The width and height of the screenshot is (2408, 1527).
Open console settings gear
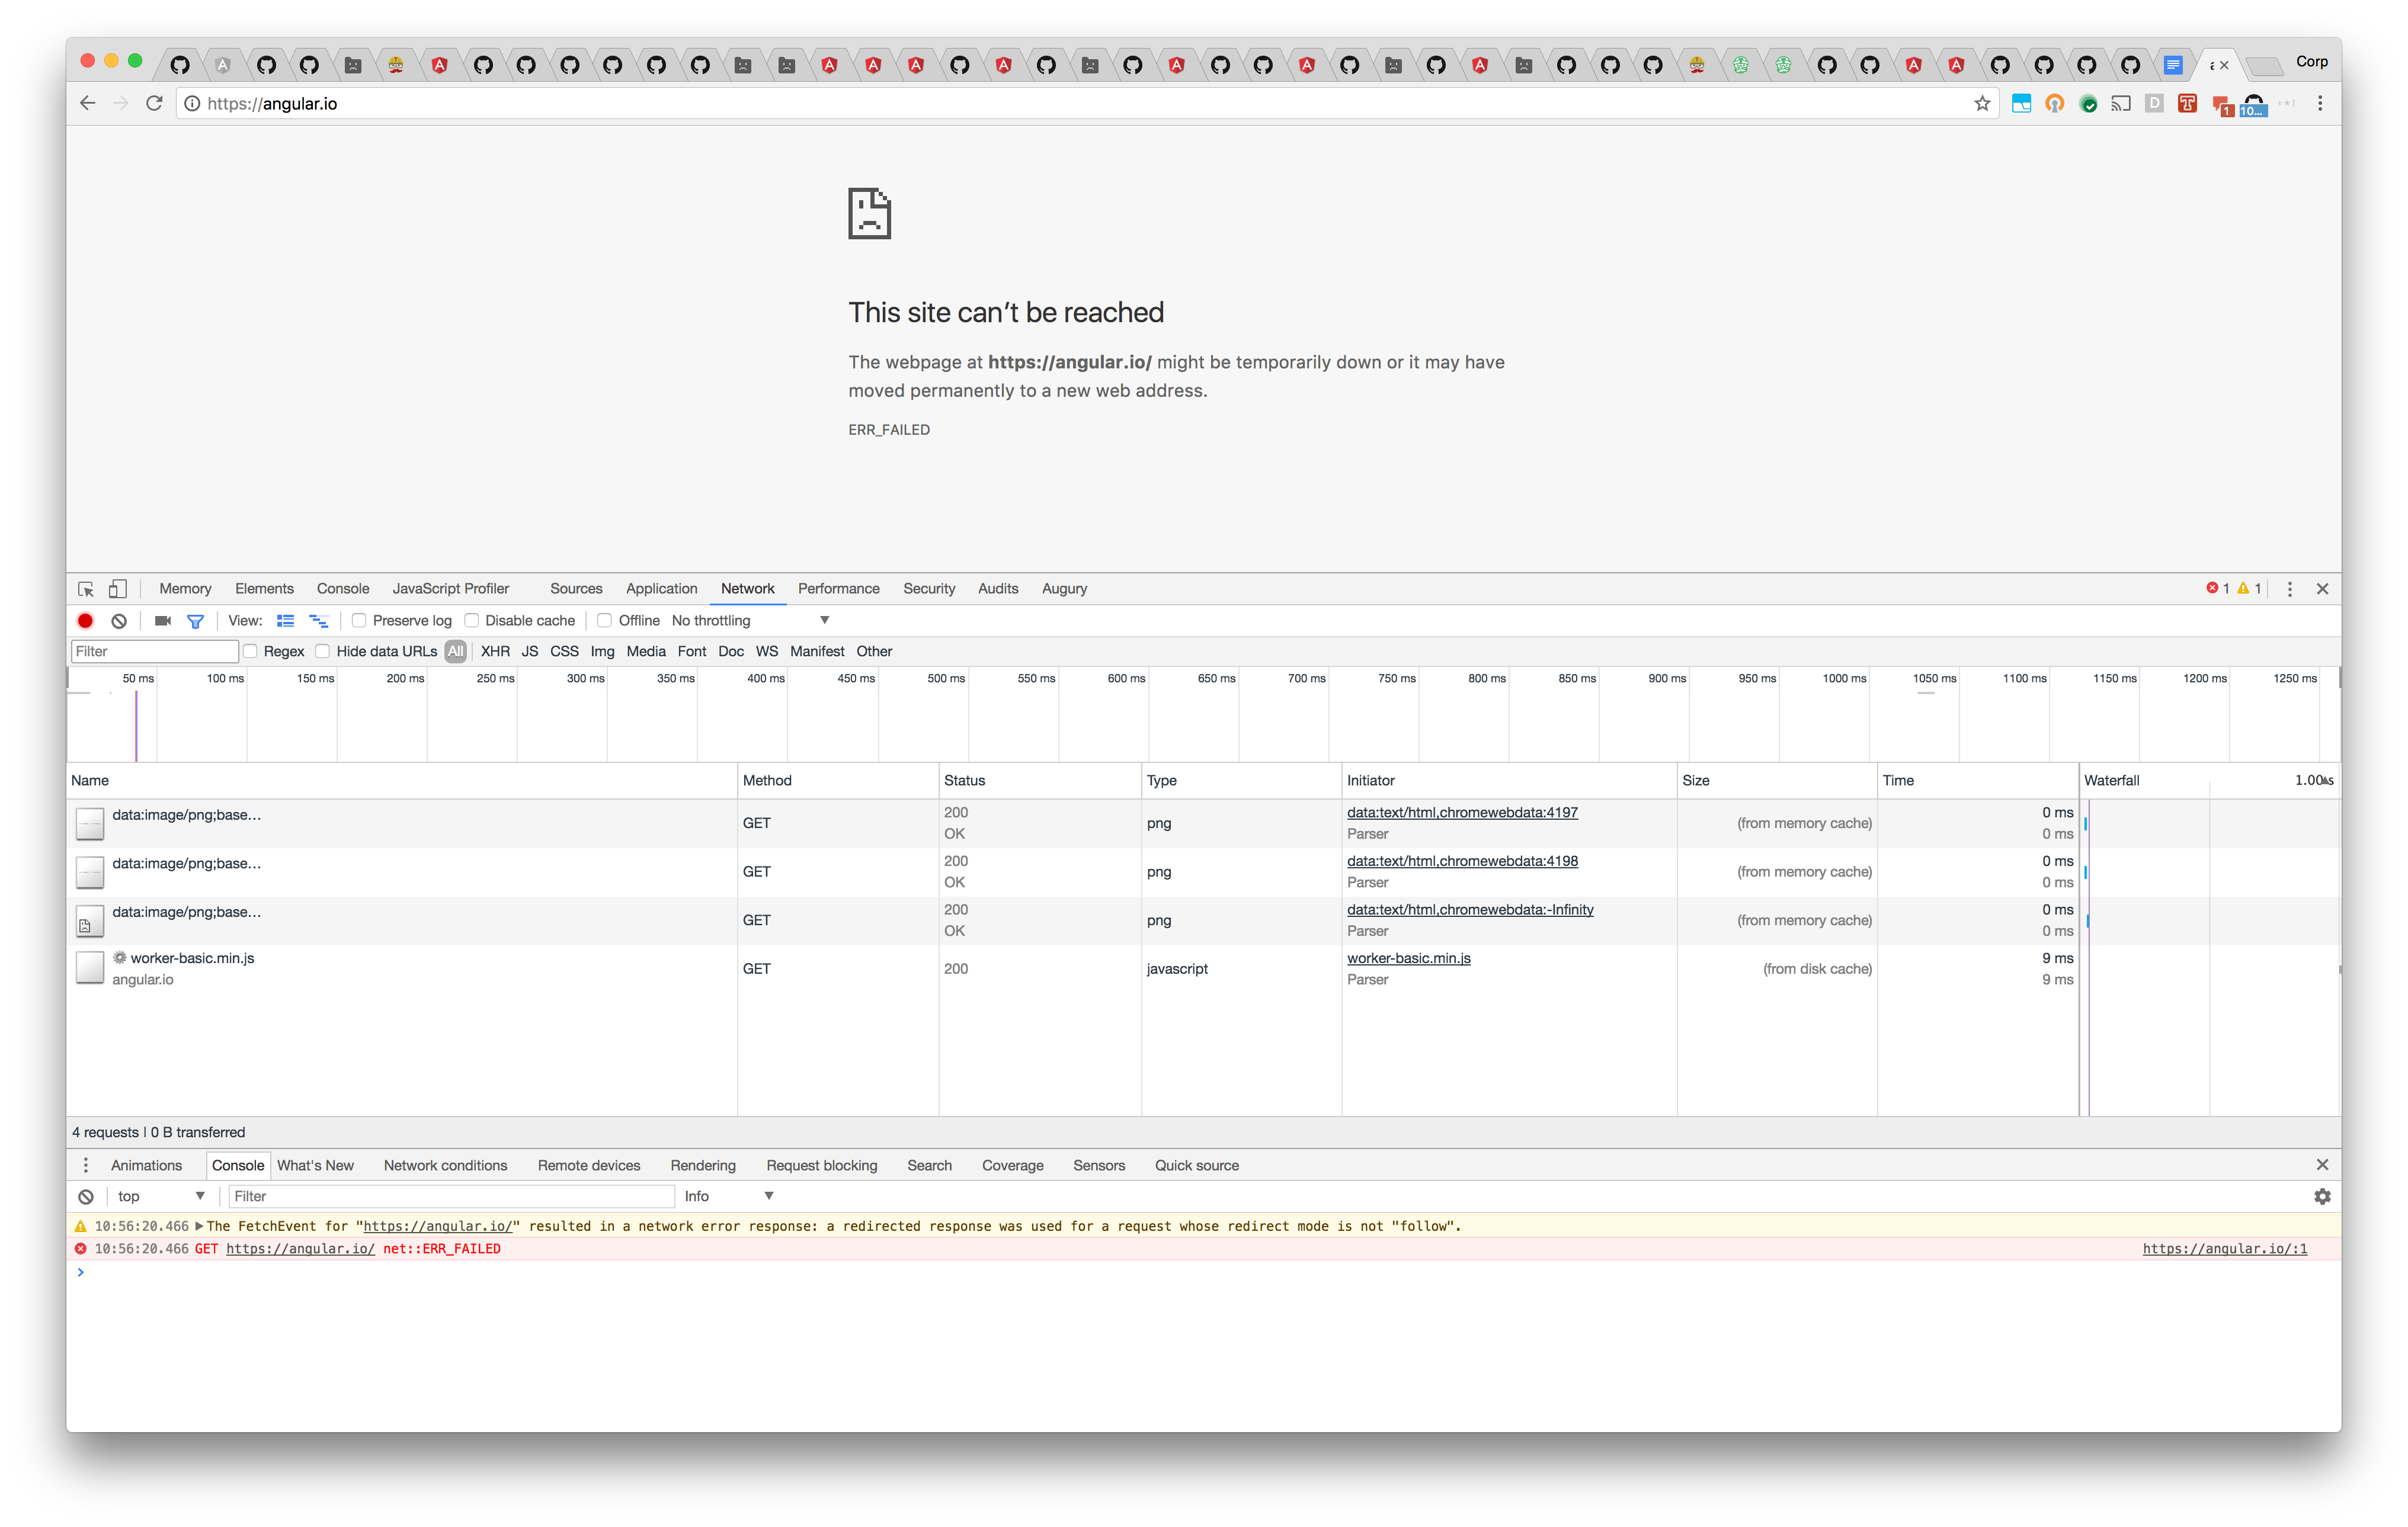2322,1195
